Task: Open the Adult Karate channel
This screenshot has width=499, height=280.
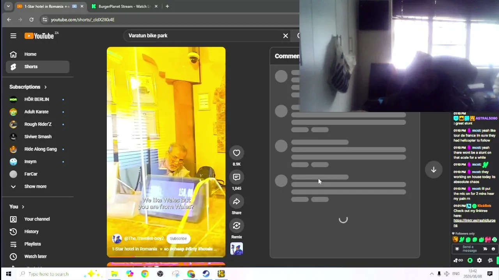Action: click(x=37, y=112)
